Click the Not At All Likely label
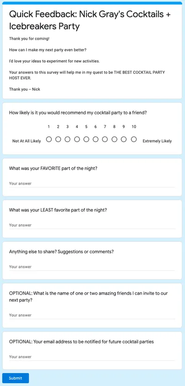The image size is (185, 386). click(26, 141)
